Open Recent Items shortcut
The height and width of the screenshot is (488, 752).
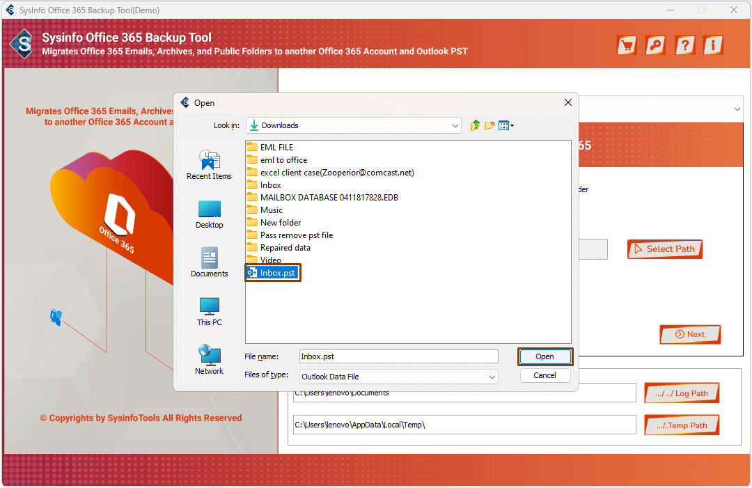[209, 165]
